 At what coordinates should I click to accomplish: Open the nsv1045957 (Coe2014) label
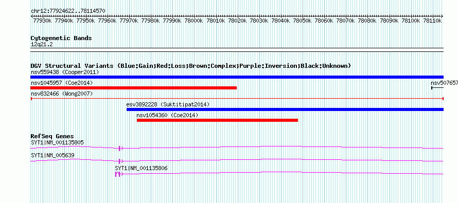pyautogui.click(x=62, y=83)
